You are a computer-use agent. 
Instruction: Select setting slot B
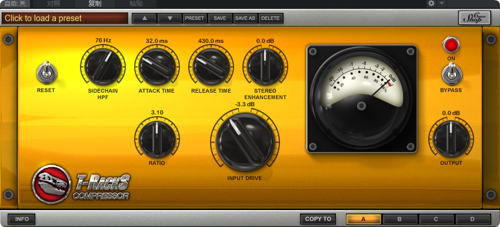click(400, 219)
